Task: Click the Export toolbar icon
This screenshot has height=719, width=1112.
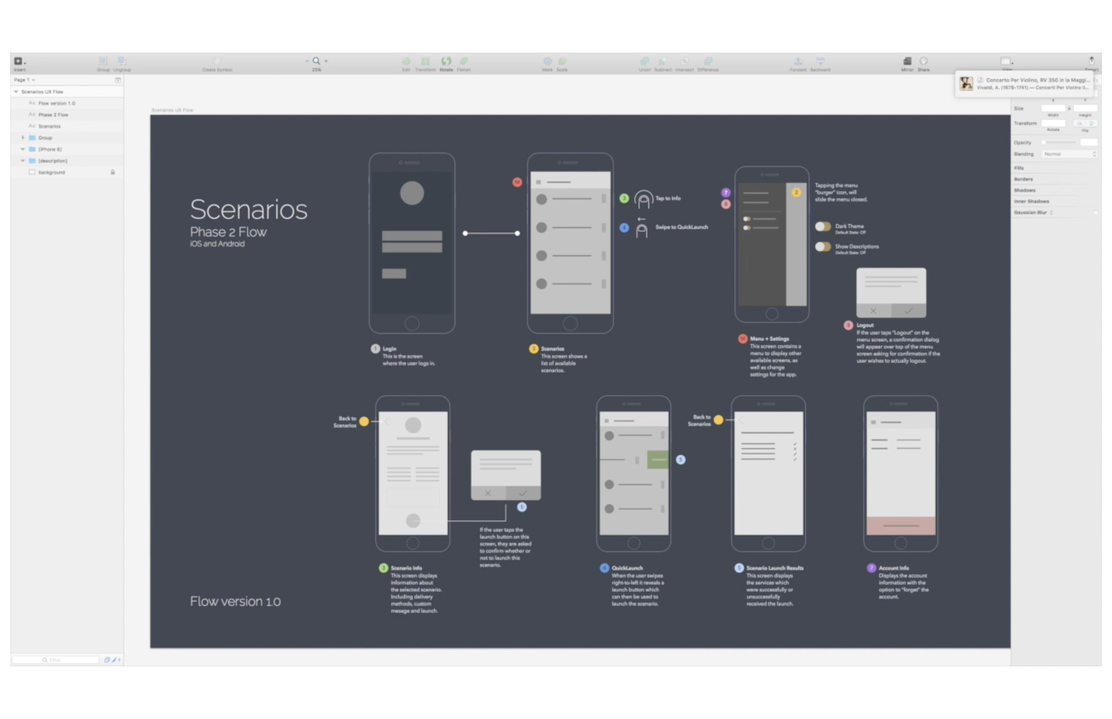Action: [1092, 61]
